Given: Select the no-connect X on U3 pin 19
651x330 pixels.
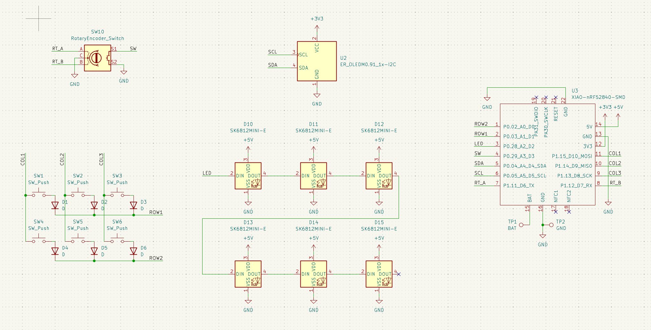Looking at the screenshot, I should click(536, 97).
